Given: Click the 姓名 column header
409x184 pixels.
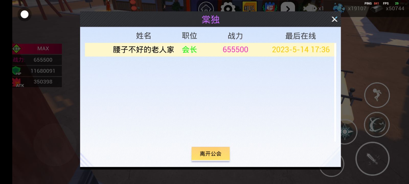Looking at the screenshot, I should [143, 36].
